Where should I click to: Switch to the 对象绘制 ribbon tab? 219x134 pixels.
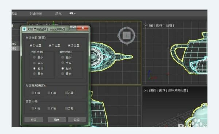click(x=36, y=13)
